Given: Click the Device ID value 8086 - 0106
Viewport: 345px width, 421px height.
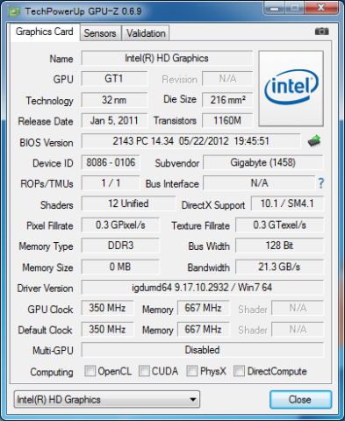Looking at the screenshot, I should [111, 162].
